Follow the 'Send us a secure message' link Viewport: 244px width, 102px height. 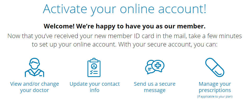pos(155,87)
